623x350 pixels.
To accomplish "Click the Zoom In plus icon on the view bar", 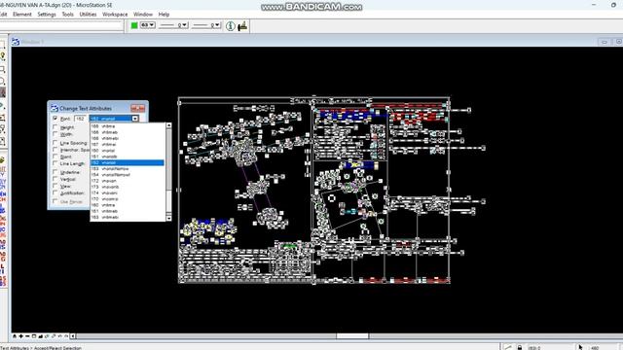I will click(x=21, y=336).
